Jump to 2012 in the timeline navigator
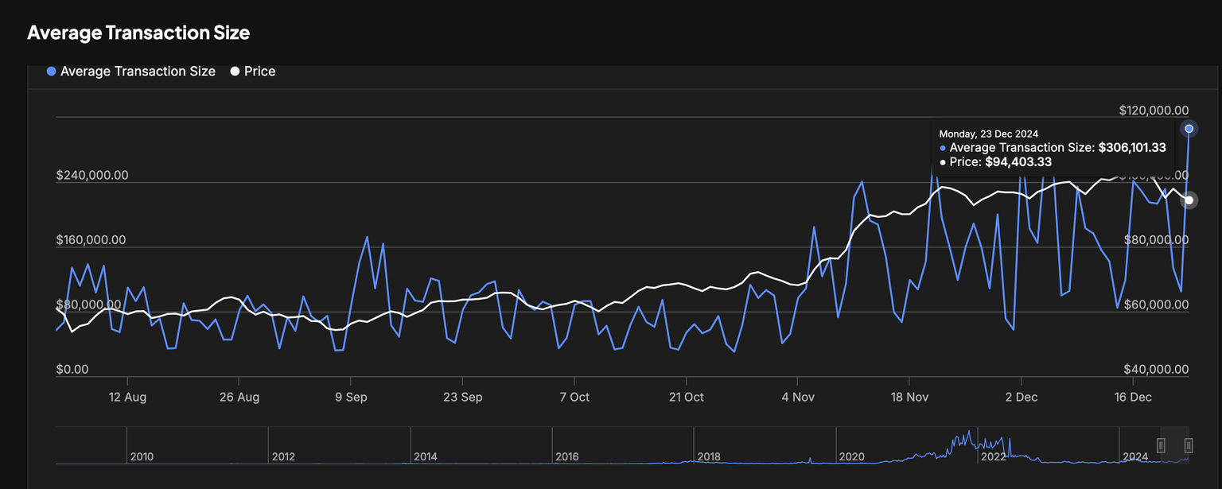 click(283, 456)
